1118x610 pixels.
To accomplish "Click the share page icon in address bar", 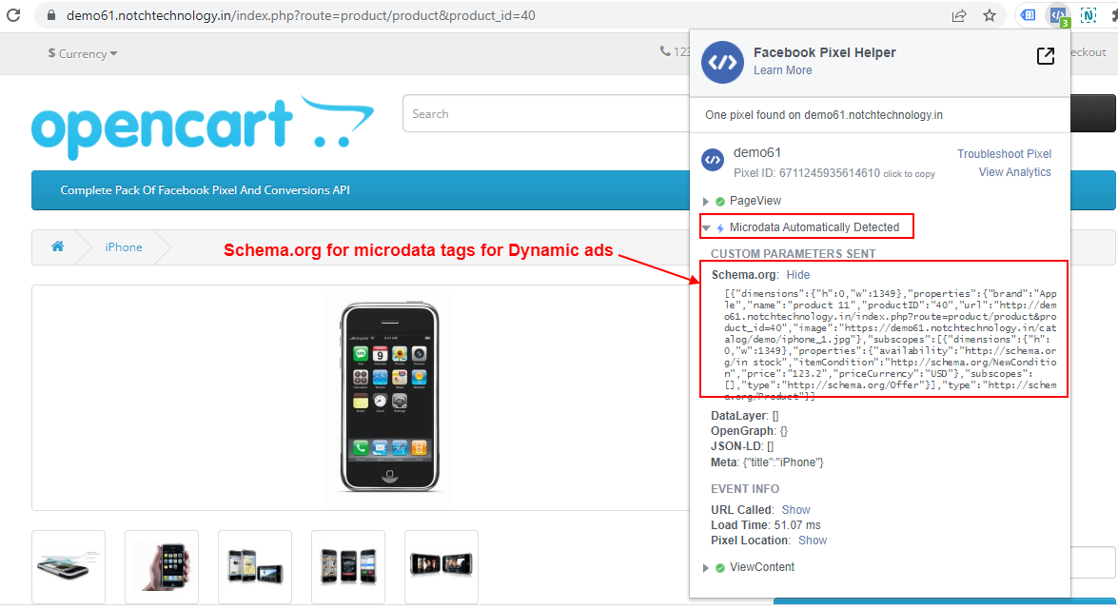I will pos(959,15).
